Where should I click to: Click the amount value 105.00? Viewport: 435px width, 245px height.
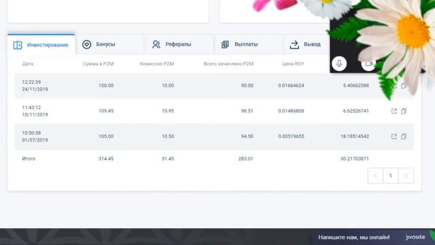click(x=106, y=136)
